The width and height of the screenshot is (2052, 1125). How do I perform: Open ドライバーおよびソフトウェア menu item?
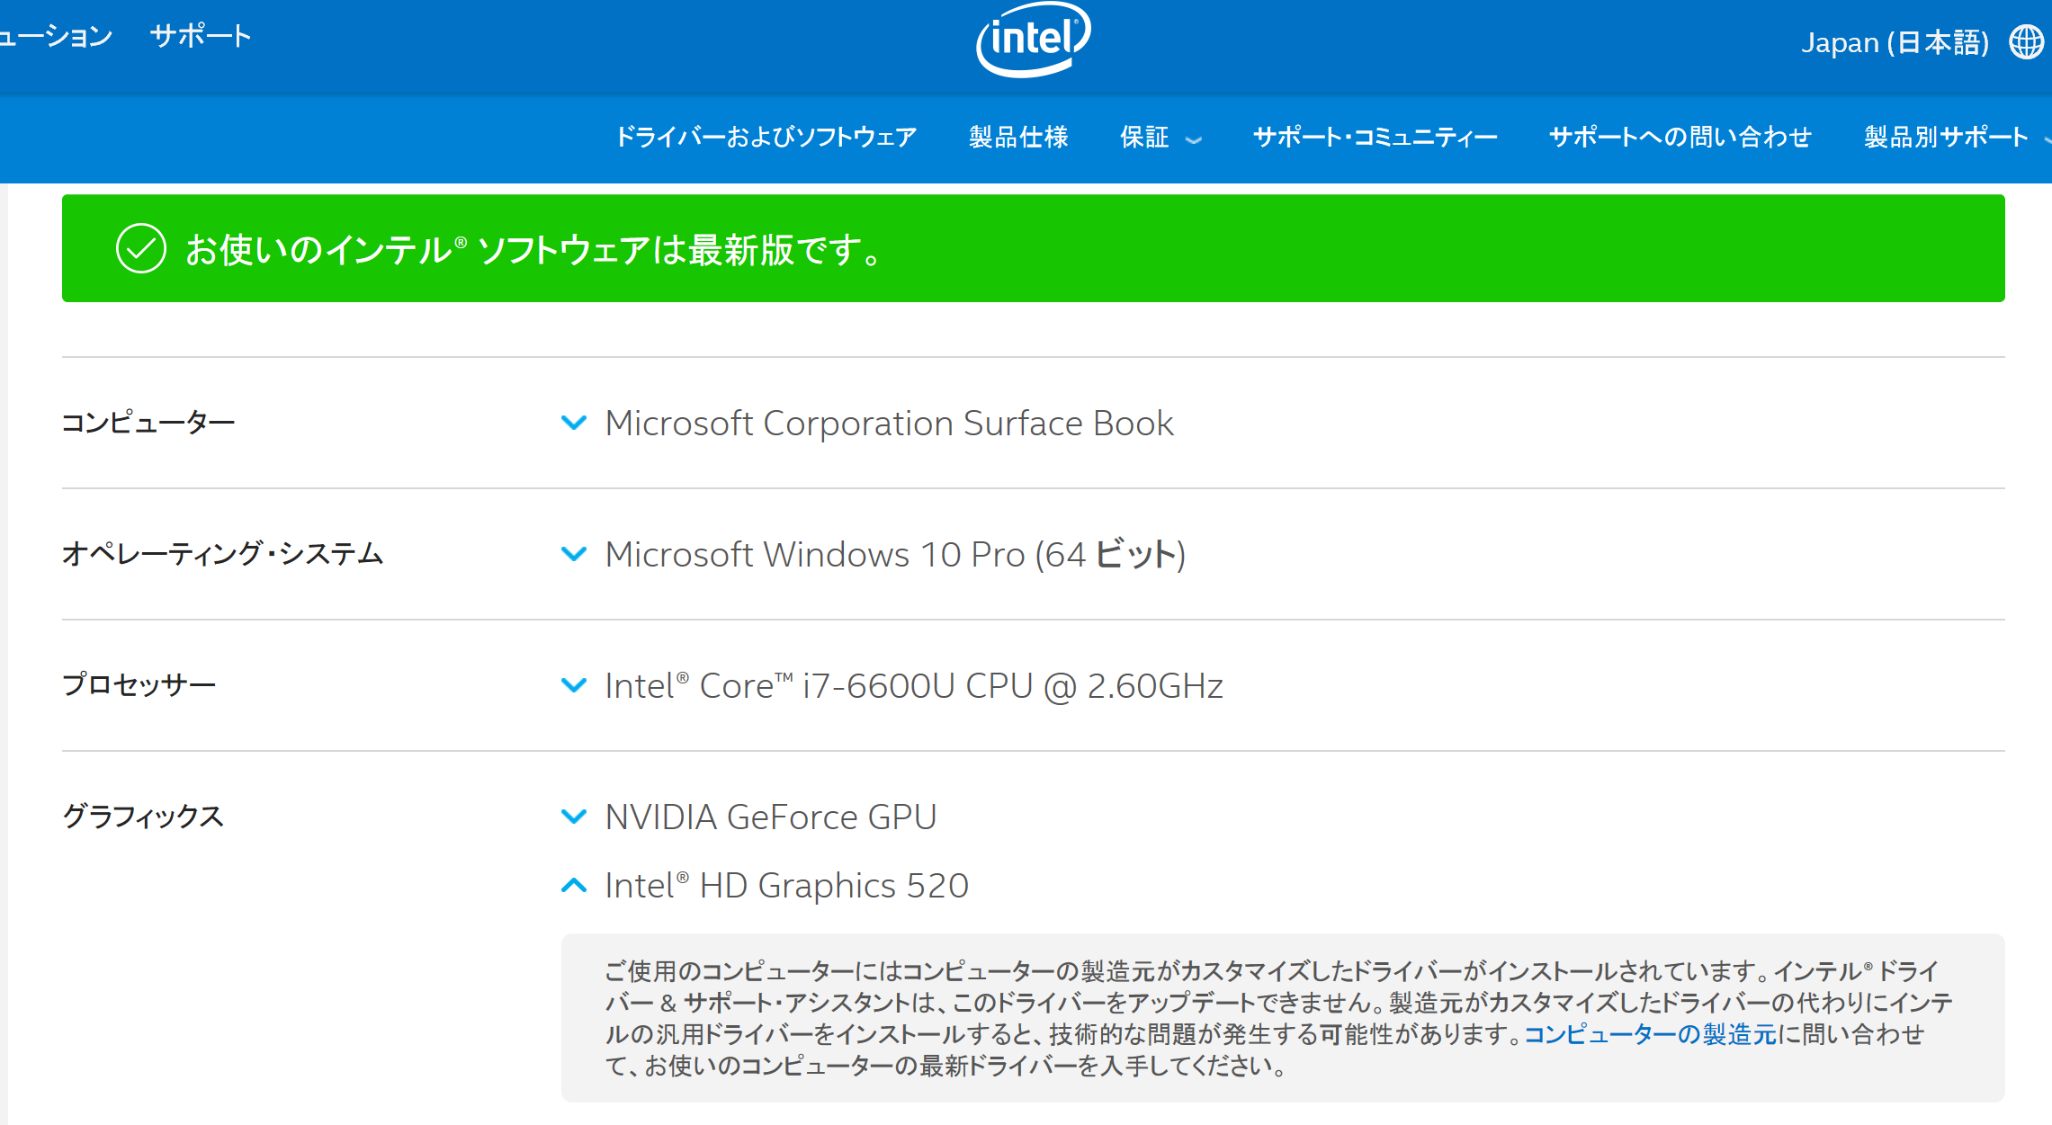(766, 137)
